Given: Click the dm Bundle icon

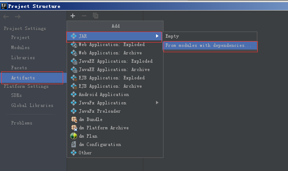Looking at the screenshot, I should 74,120.
